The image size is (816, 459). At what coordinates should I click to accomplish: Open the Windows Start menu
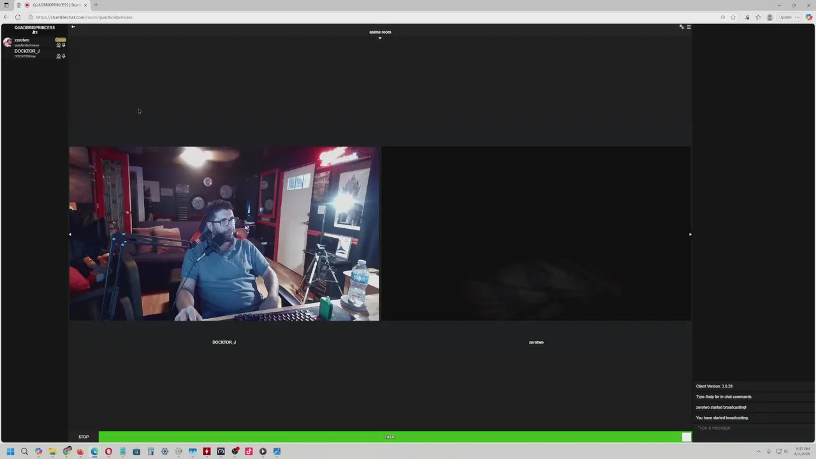coord(10,451)
